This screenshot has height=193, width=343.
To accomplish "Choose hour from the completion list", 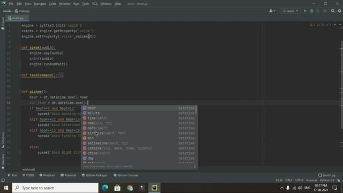I will [x=139, y=108].
